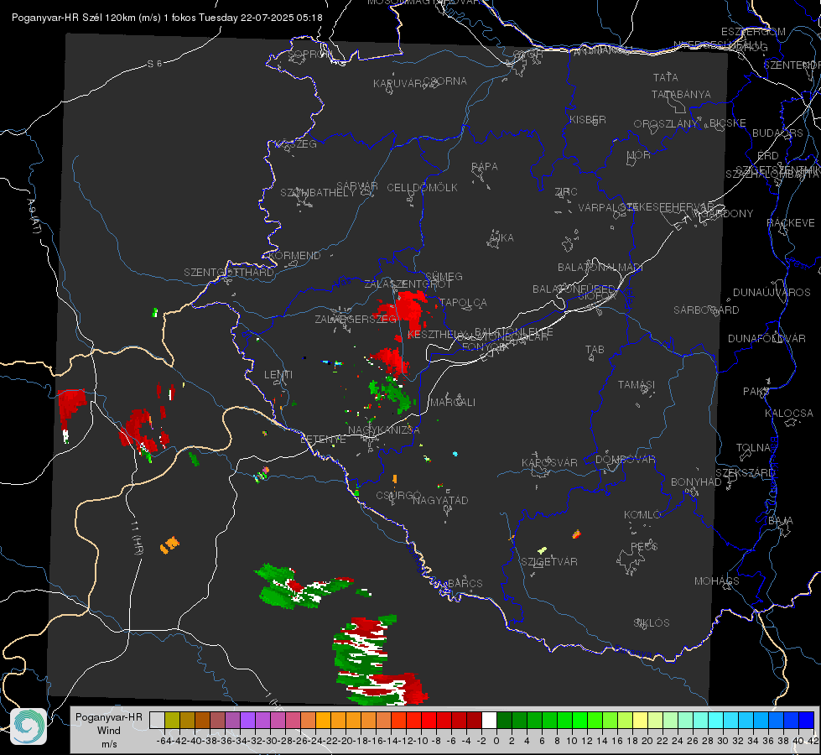Click the SZENTGOTTHÁRD label
Screen dimensions: 821x755
click(x=229, y=273)
